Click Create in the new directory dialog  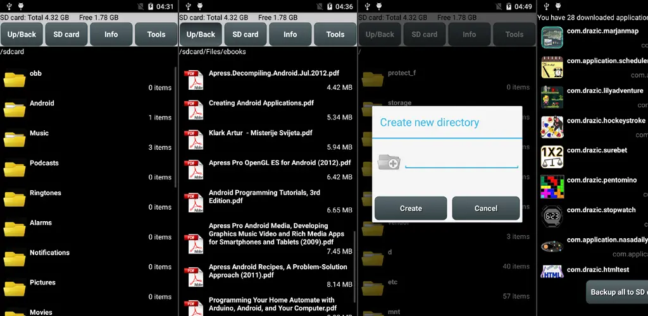click(411, 209)
